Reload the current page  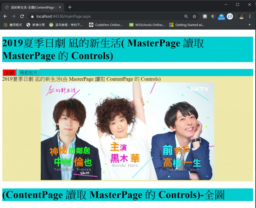(x=22, y=16)
